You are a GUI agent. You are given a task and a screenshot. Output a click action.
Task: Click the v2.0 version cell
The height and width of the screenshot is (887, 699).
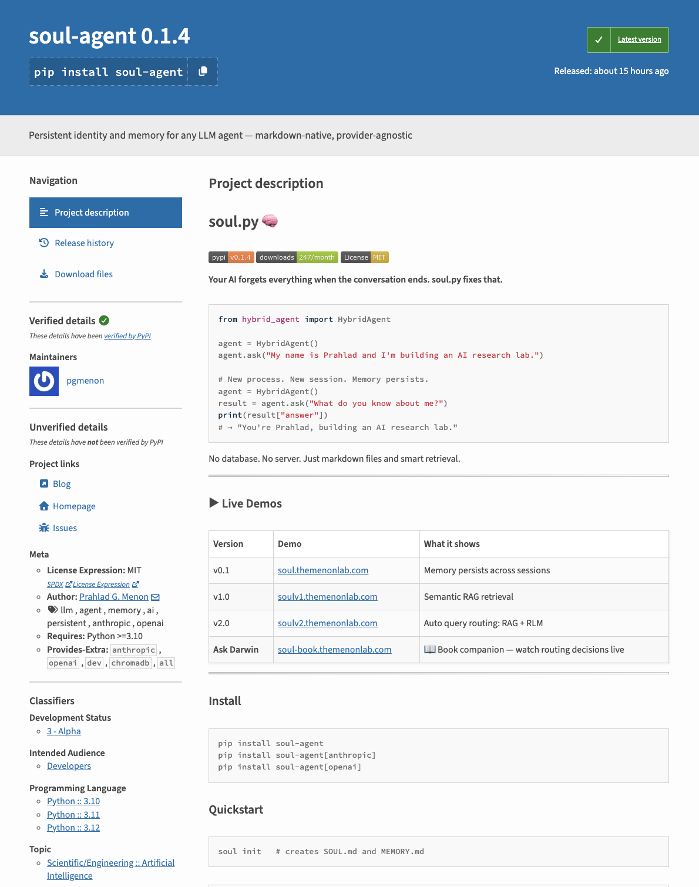[x=241, y=623]
